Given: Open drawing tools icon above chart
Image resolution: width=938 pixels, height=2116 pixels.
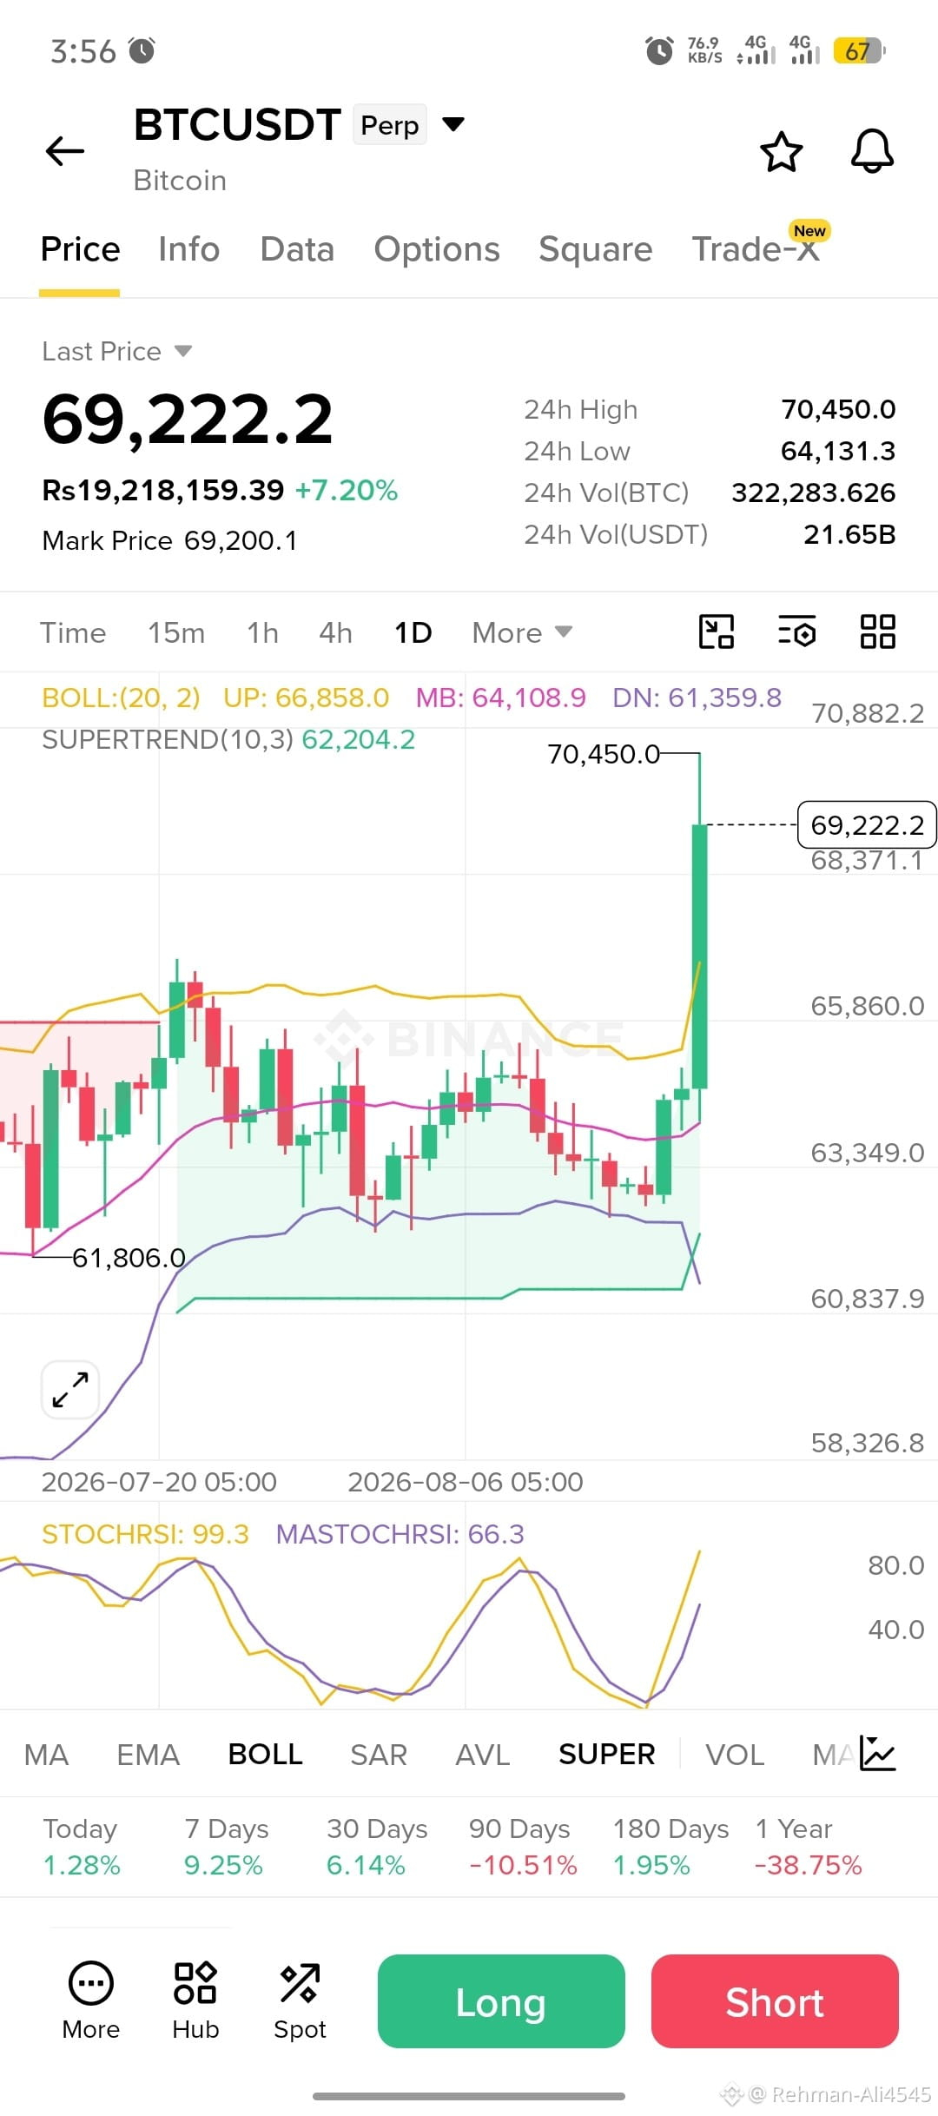Looking at the screenshot, I should [x=717, y=631].
